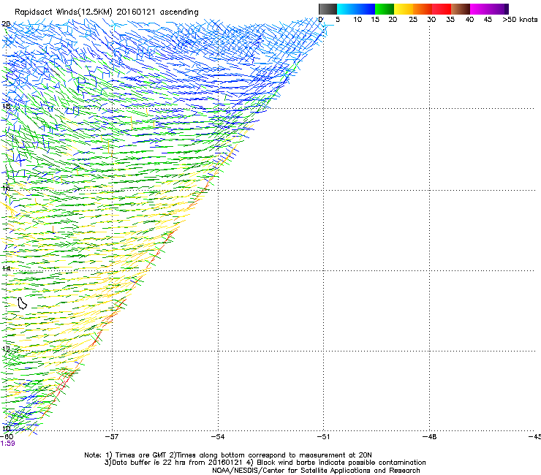541x475 pixels.
Task: Click the -51 longitude axis label
Action: (323, 436)
